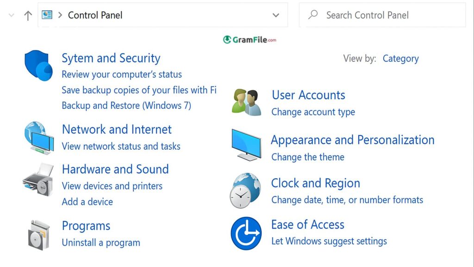Open Change the theme link
Image resolution: width=474 pixels, height=267 pixels.
[x=307, y=157]
